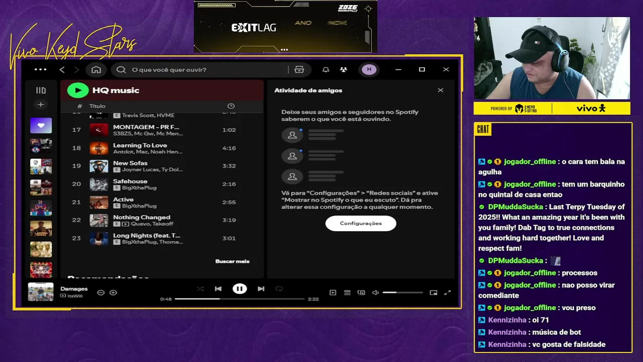Click chat message 'música de bot'
This screenshot has height=362, width=643.
(556, 332)
